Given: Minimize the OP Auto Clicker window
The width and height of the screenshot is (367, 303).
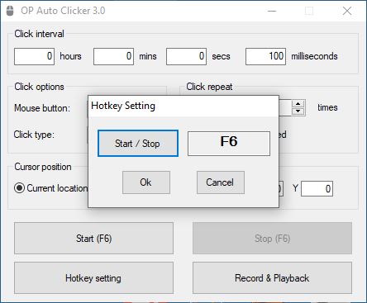Looking at the screenshot, I should point(272,11).
